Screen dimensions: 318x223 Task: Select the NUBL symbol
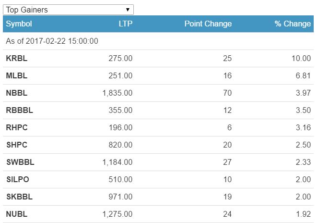(16, 214)
